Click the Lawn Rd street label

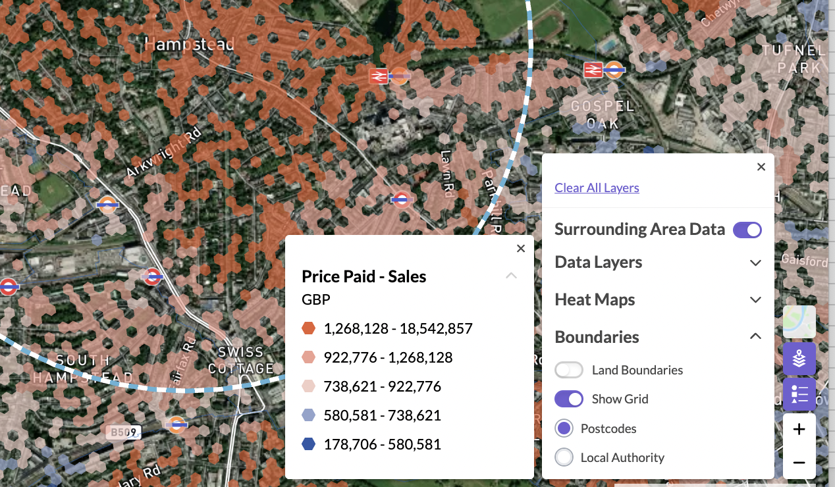447,174
